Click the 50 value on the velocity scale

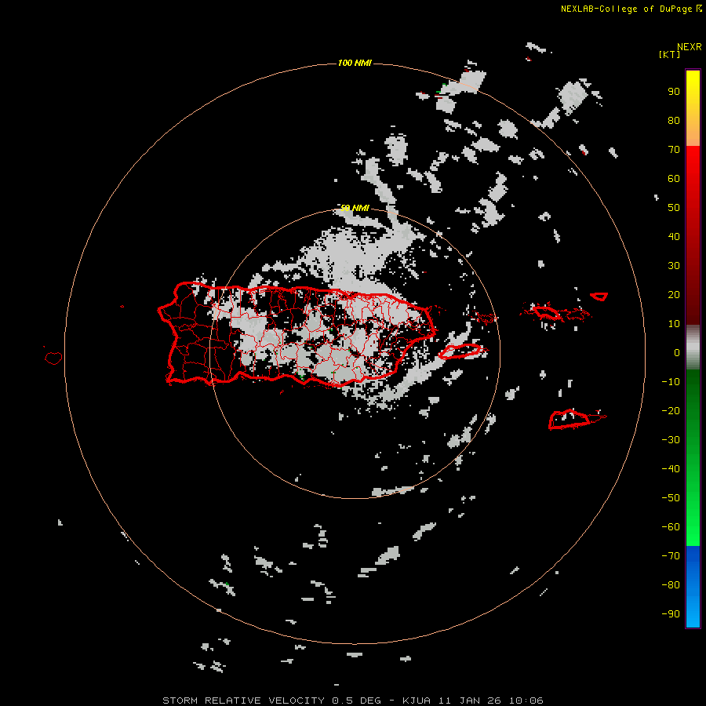(674, 208)
